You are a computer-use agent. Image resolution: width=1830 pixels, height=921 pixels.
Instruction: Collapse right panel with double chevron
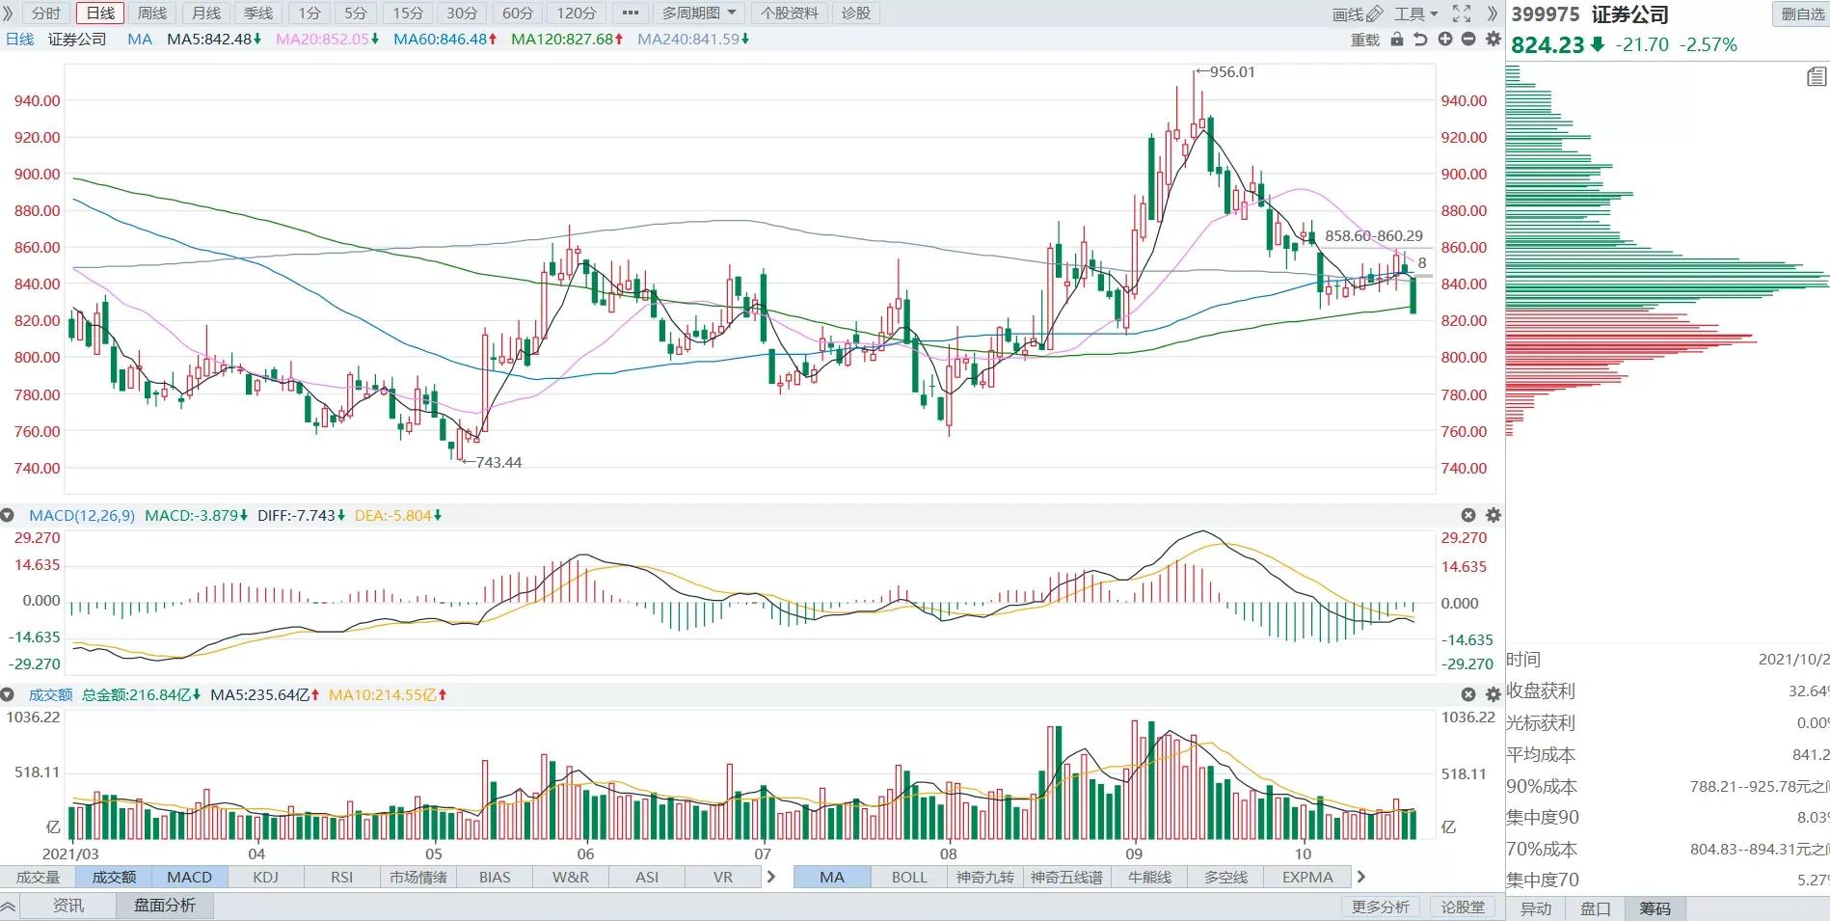point(1493,14)
